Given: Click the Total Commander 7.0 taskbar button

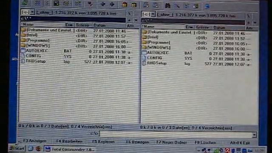Looking at the screenshot, I should [70, 149].
